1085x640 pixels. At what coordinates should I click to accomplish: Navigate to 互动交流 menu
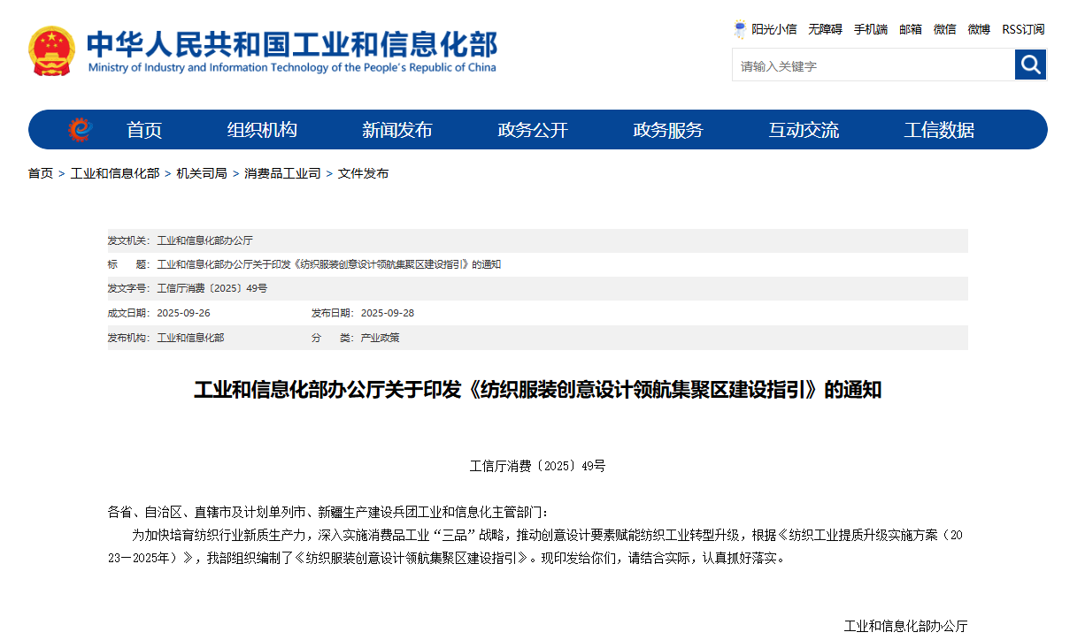tap(804, 130)
